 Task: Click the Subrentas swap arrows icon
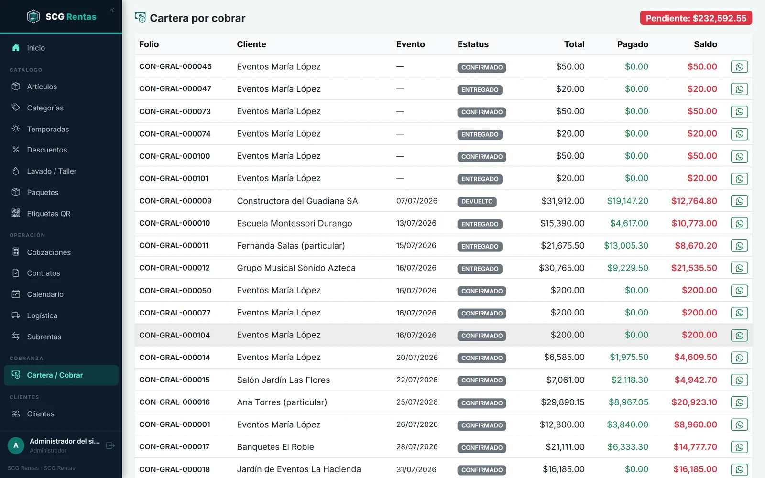click(x=16, y=336)
